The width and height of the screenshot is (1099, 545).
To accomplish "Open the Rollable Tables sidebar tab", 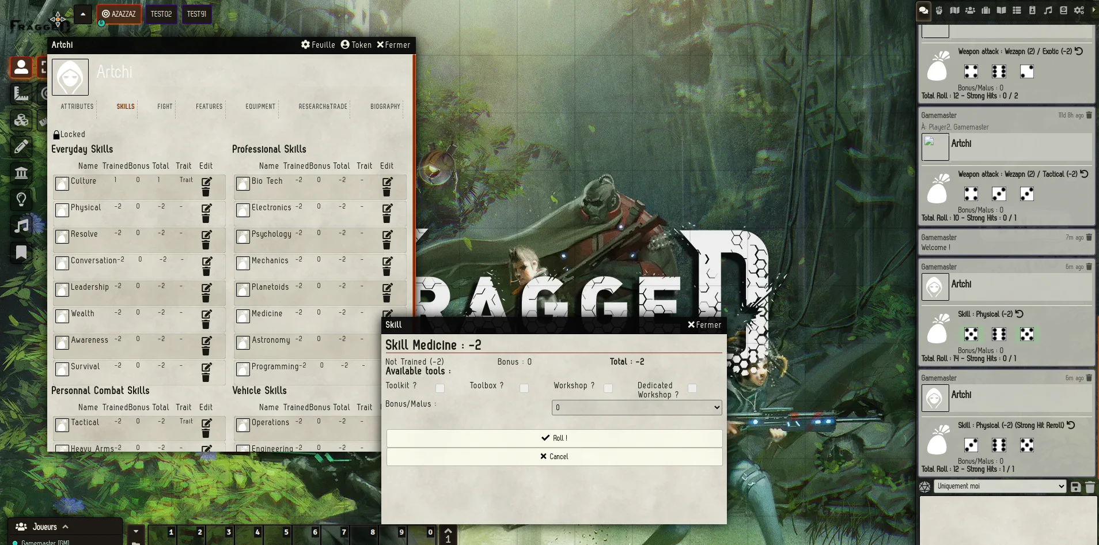I will coord(1017,10).
